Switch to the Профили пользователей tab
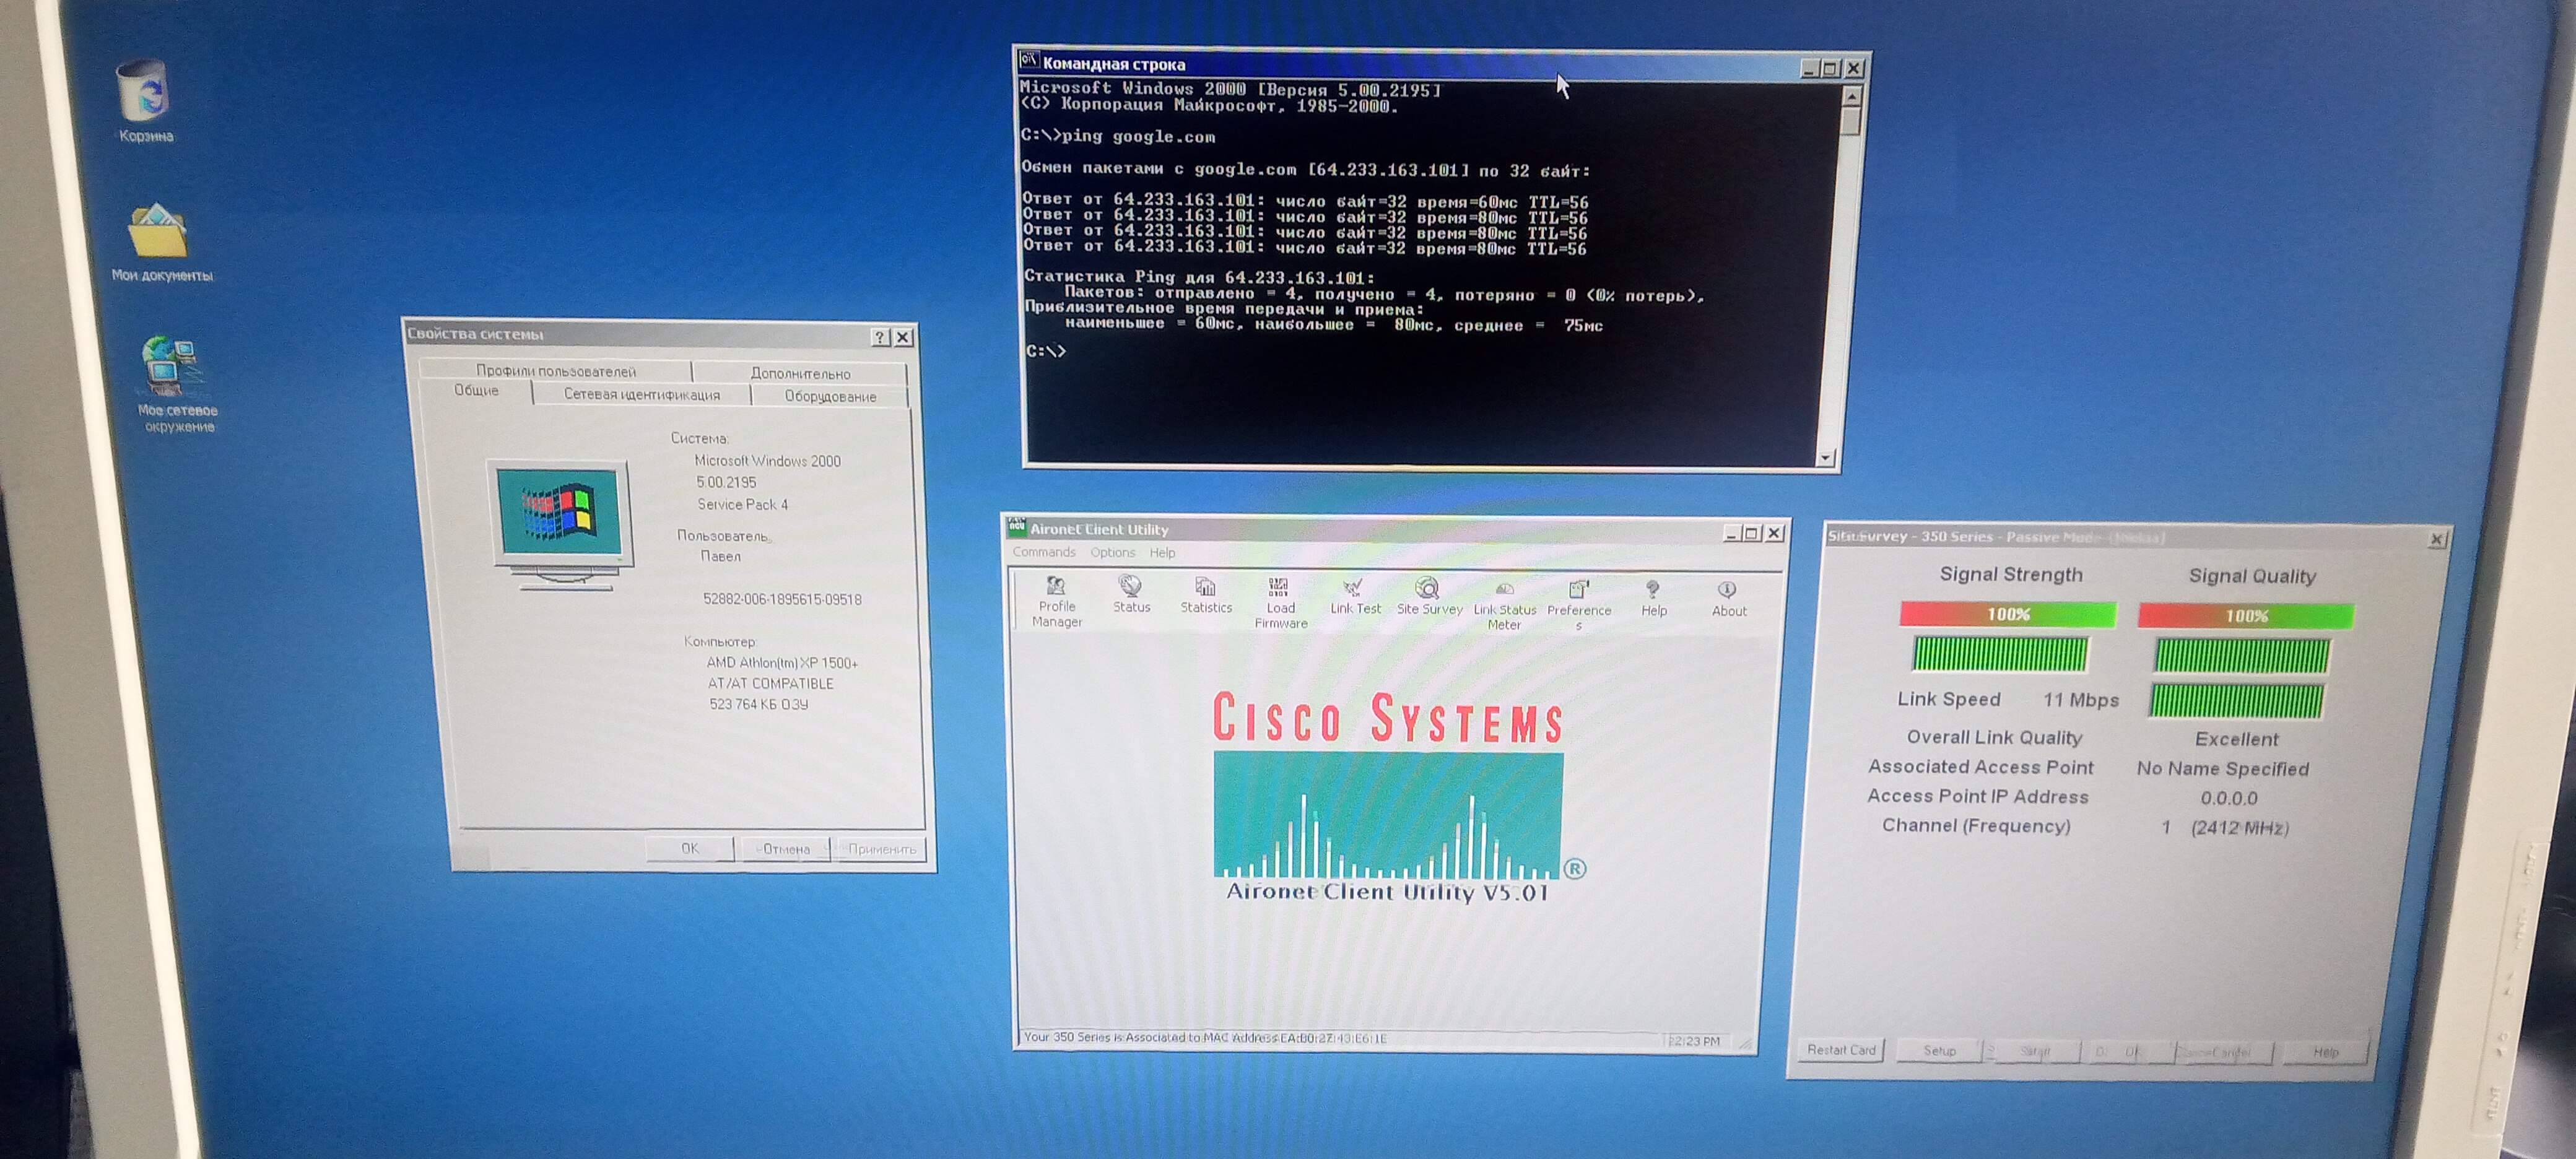 (x=555, y=371)
